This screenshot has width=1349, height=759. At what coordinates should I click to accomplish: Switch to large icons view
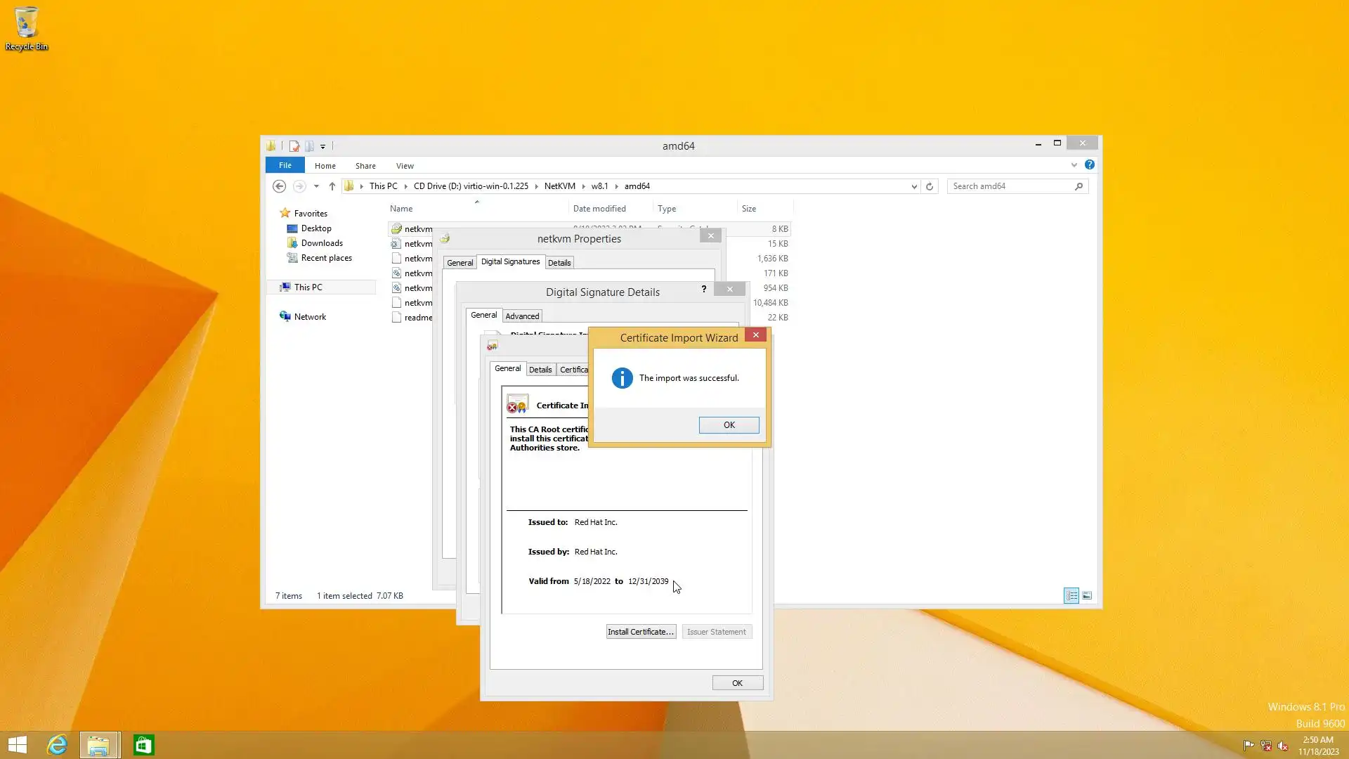click(1087, 596)
